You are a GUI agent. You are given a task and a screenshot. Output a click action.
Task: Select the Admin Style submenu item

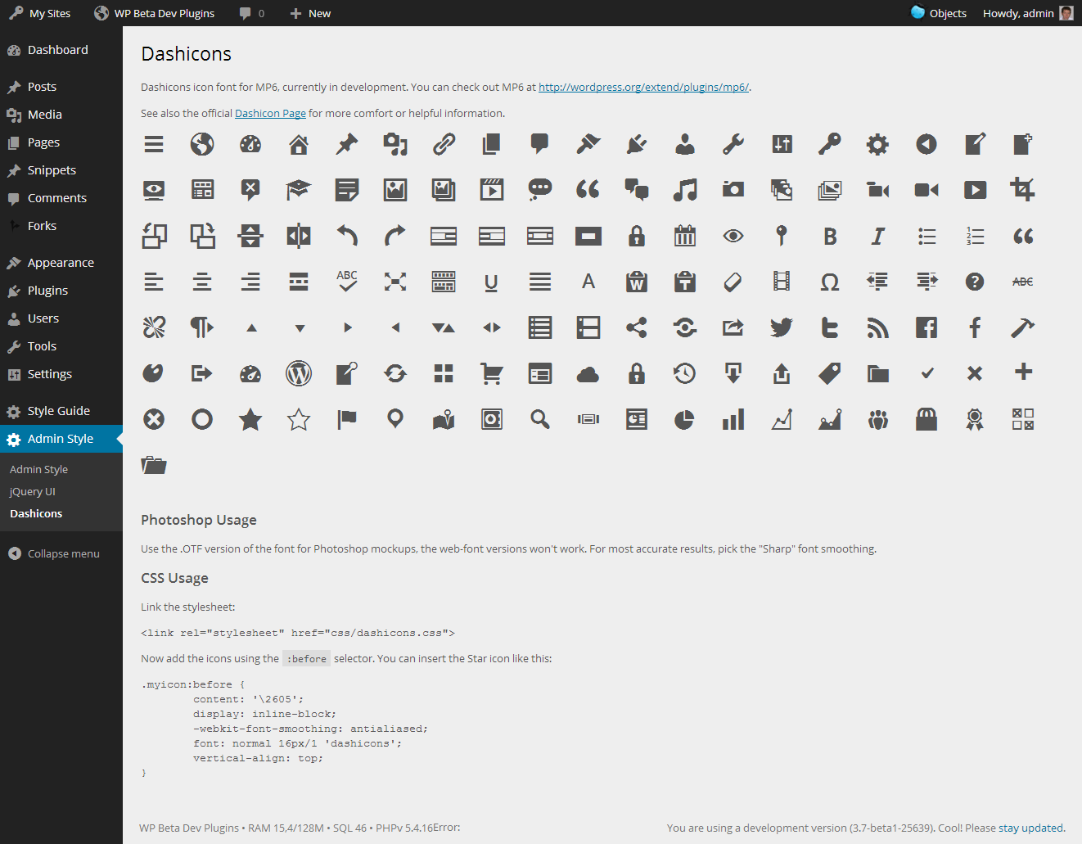tap(38, 469)
